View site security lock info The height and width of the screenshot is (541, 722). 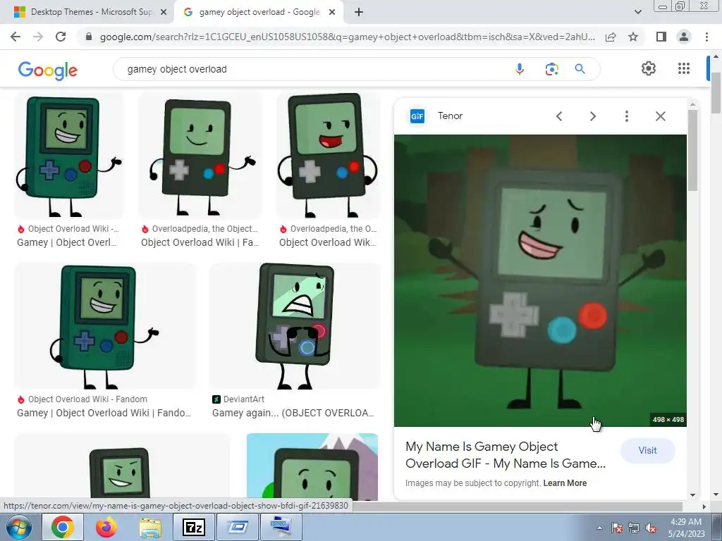pyautogui.click(x=89, y=37)
